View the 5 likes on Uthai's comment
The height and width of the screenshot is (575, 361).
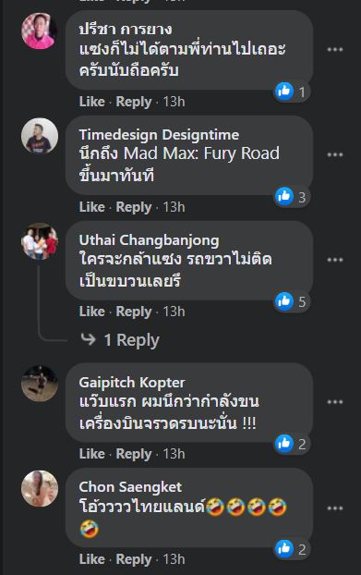point(292,301)
